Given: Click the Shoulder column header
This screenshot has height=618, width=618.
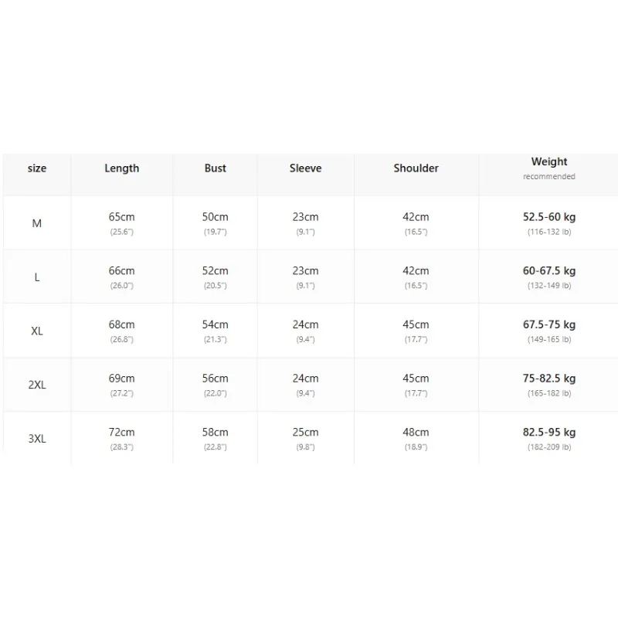Looking at the screenshot, I should (416, 168).
